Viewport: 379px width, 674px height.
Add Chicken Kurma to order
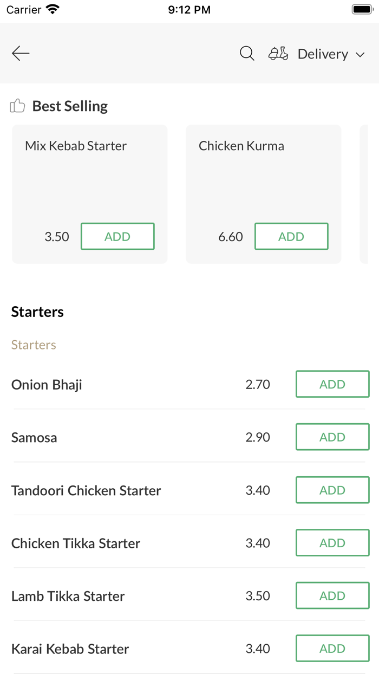[291, 236]
